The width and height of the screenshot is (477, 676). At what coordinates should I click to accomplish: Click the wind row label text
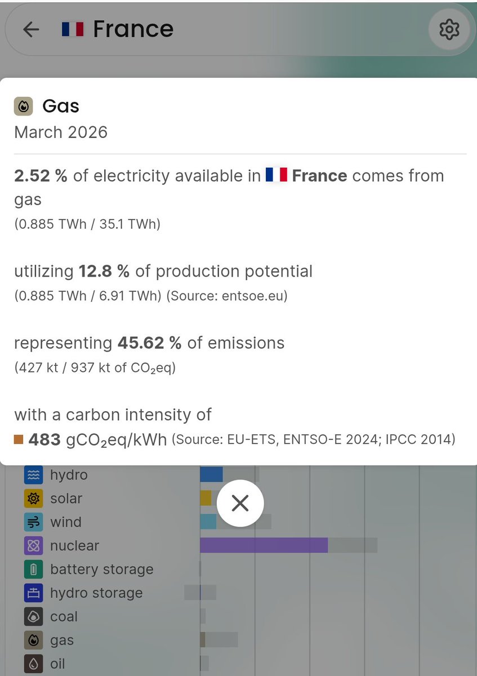coord(66,522)
